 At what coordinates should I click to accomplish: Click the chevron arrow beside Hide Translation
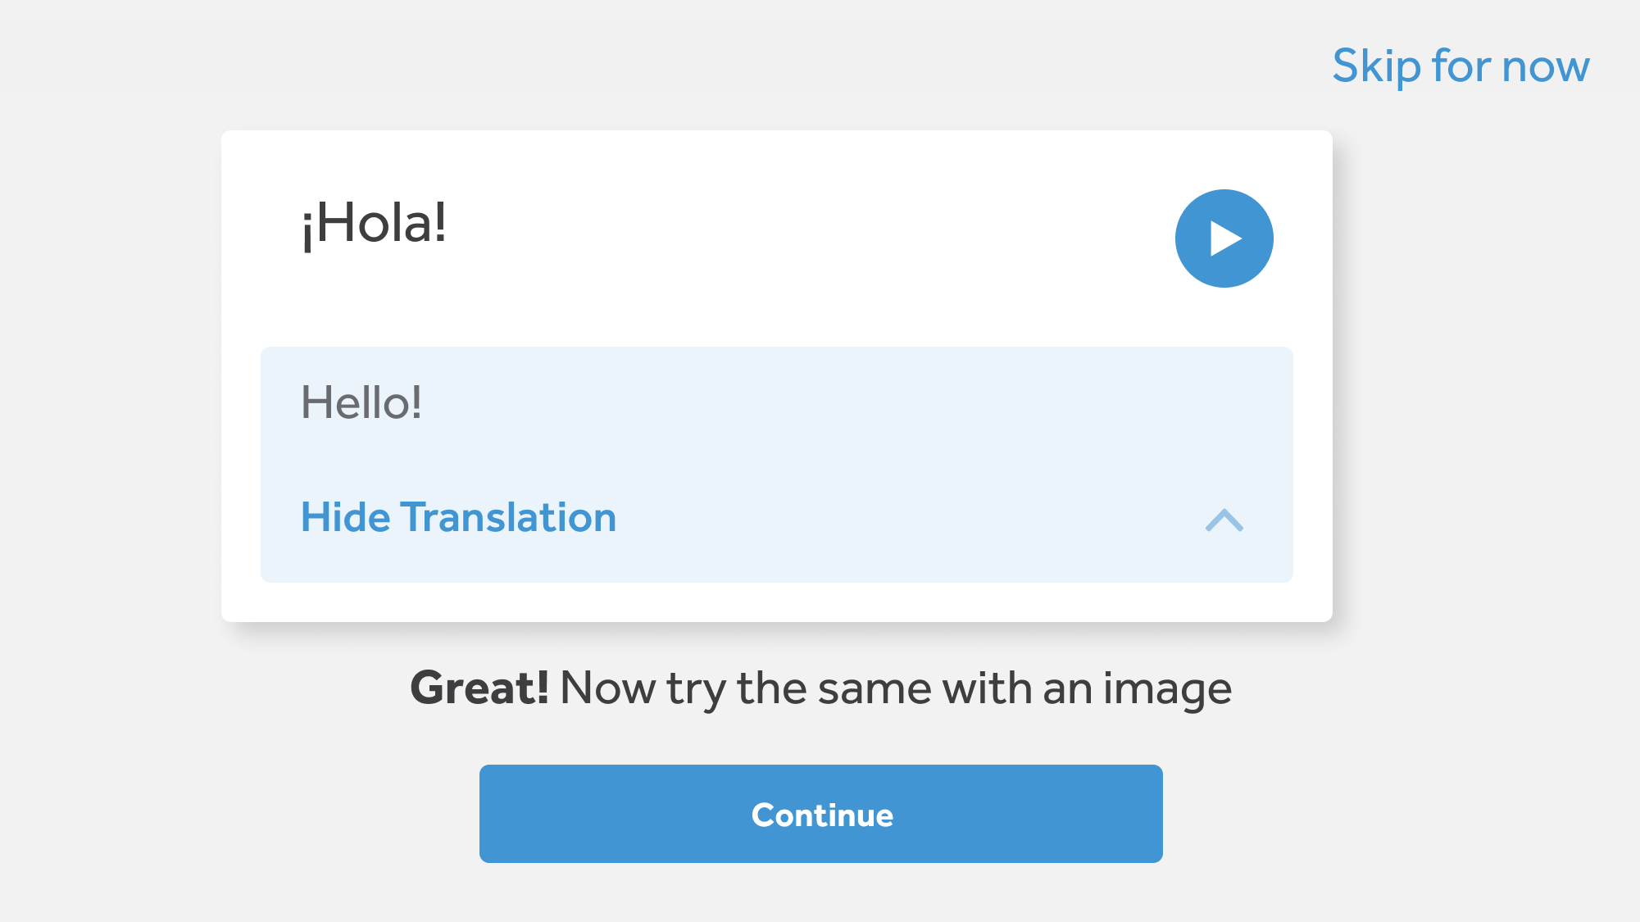click(x=1224, y=520)
